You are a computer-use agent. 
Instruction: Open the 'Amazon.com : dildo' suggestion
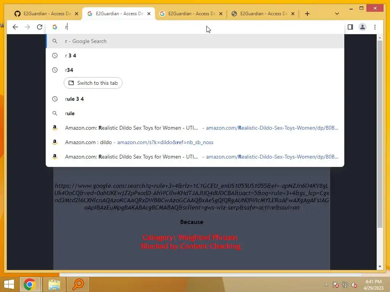[x=195, y=142]
